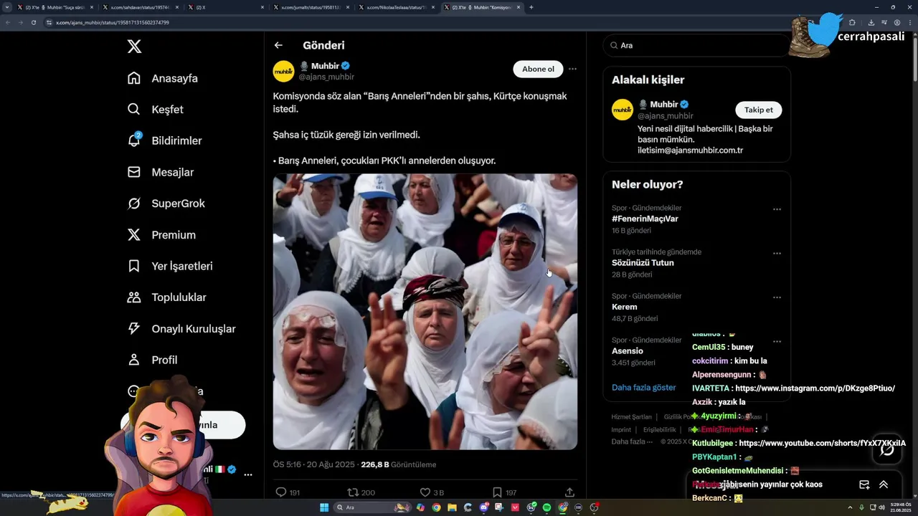Open the Sözünüzü Tutun trend
This screenshot has height=516, width=918.
643,262
